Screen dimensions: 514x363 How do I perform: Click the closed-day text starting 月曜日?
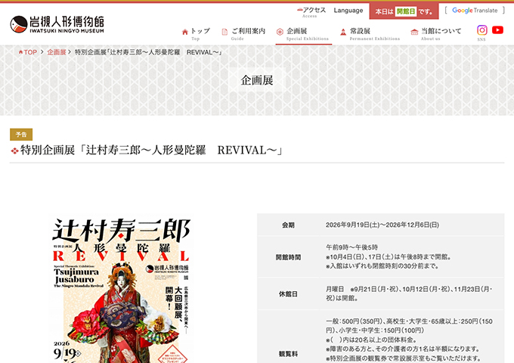point(409,293)
